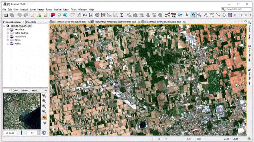Close the Natural Colors RGB tab
This screenshot has height=142, width=254.
[x=184, y=22]
